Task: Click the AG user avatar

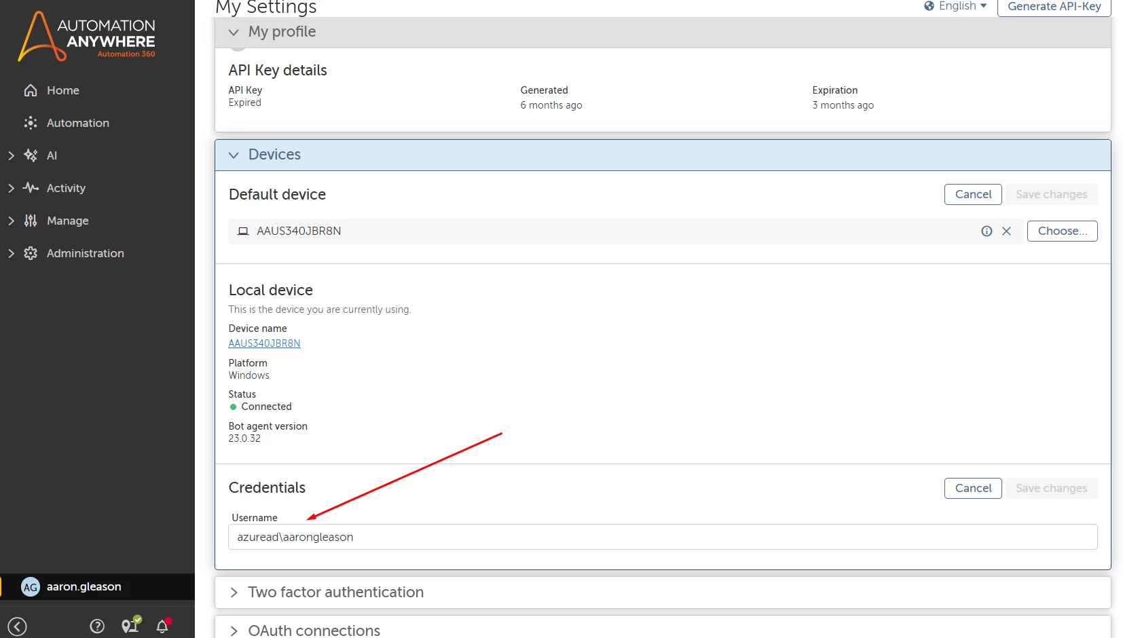Action: pyautogui.click(x=31, y=587)
